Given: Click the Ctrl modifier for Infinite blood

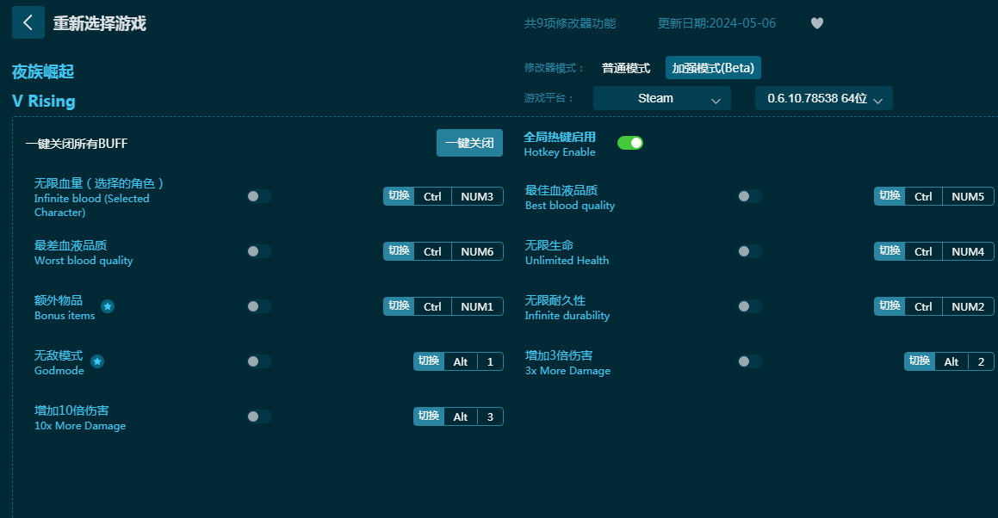Looking at the screenshot, I should [433, 197].
